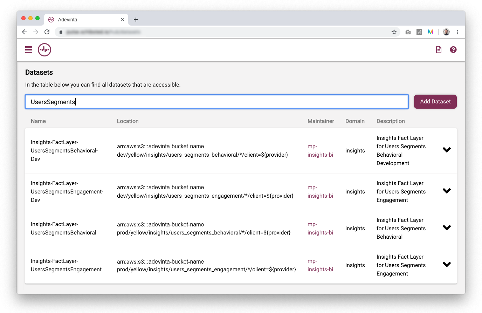The width and height of the screenshot is (482, 313).
Task: Expand the UsersSegmentsEngagement-Dev dataset row
Action: click(x=447, y=191)
